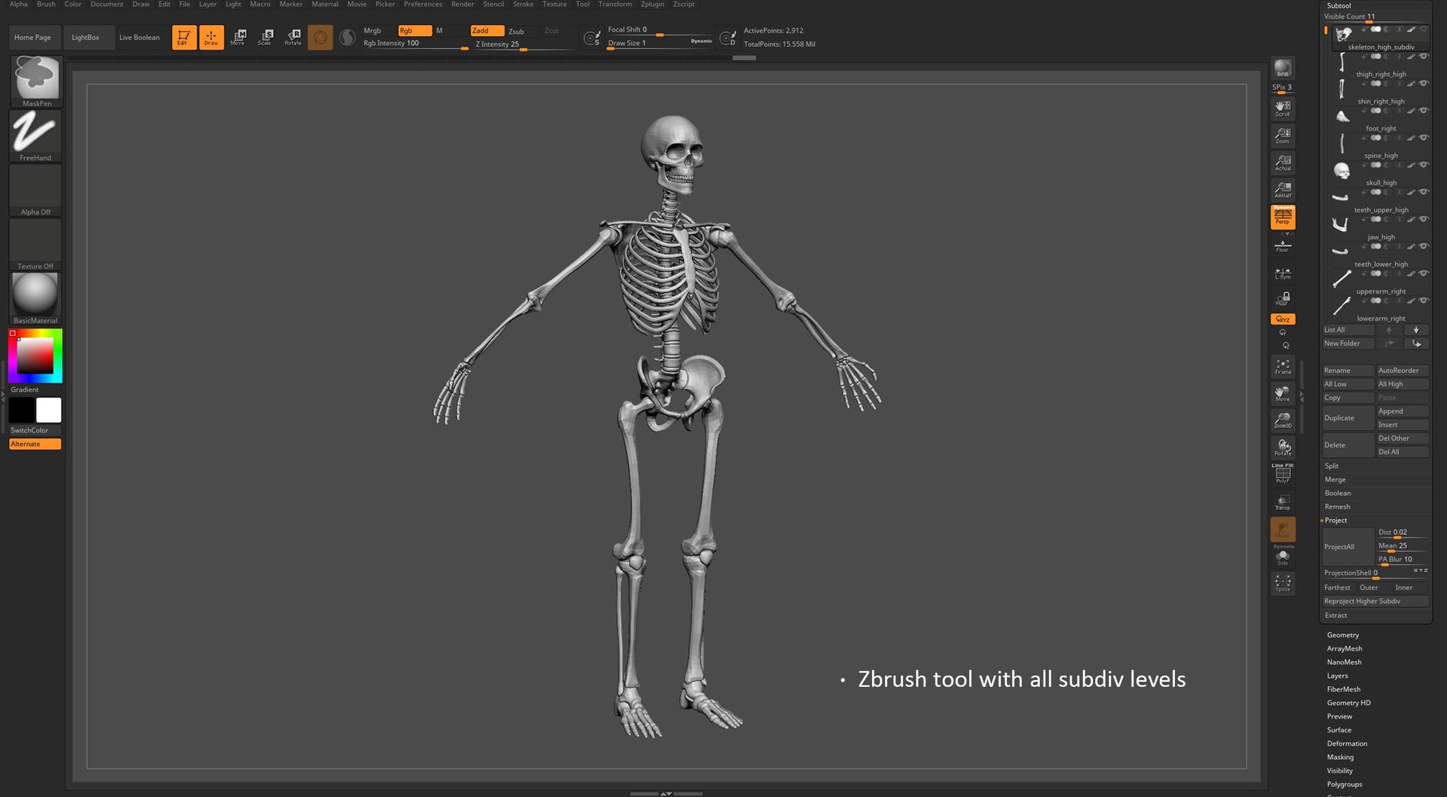Toggle the Floor grid icon
This screenshot has width=1447, height=797.
1283,246
